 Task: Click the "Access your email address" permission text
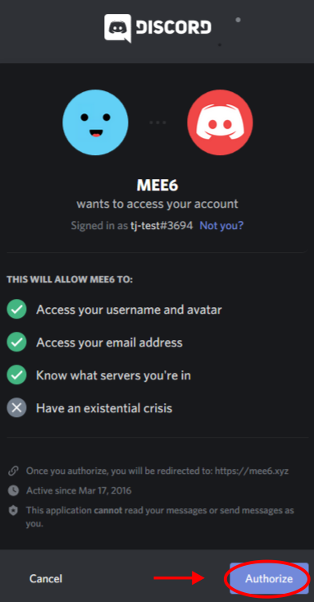coord(109,342)
